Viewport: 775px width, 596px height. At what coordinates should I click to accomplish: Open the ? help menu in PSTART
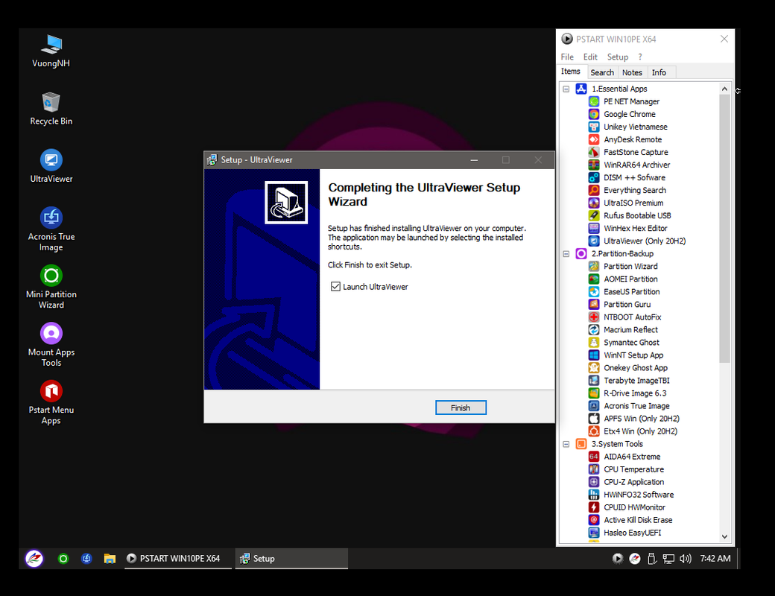pyautogui.click(x=640, y=57)
